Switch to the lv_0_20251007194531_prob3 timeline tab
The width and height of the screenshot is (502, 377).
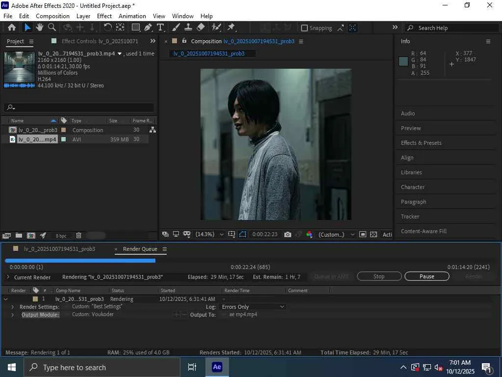coord(59,249)
